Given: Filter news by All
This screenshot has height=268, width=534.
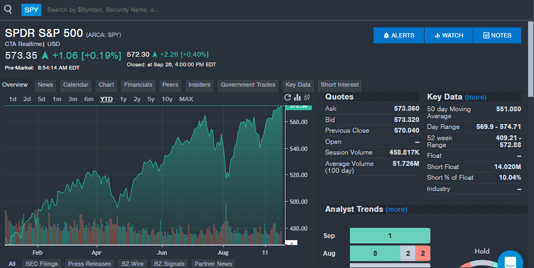Looking at the screenshot, I should (12, 264).
